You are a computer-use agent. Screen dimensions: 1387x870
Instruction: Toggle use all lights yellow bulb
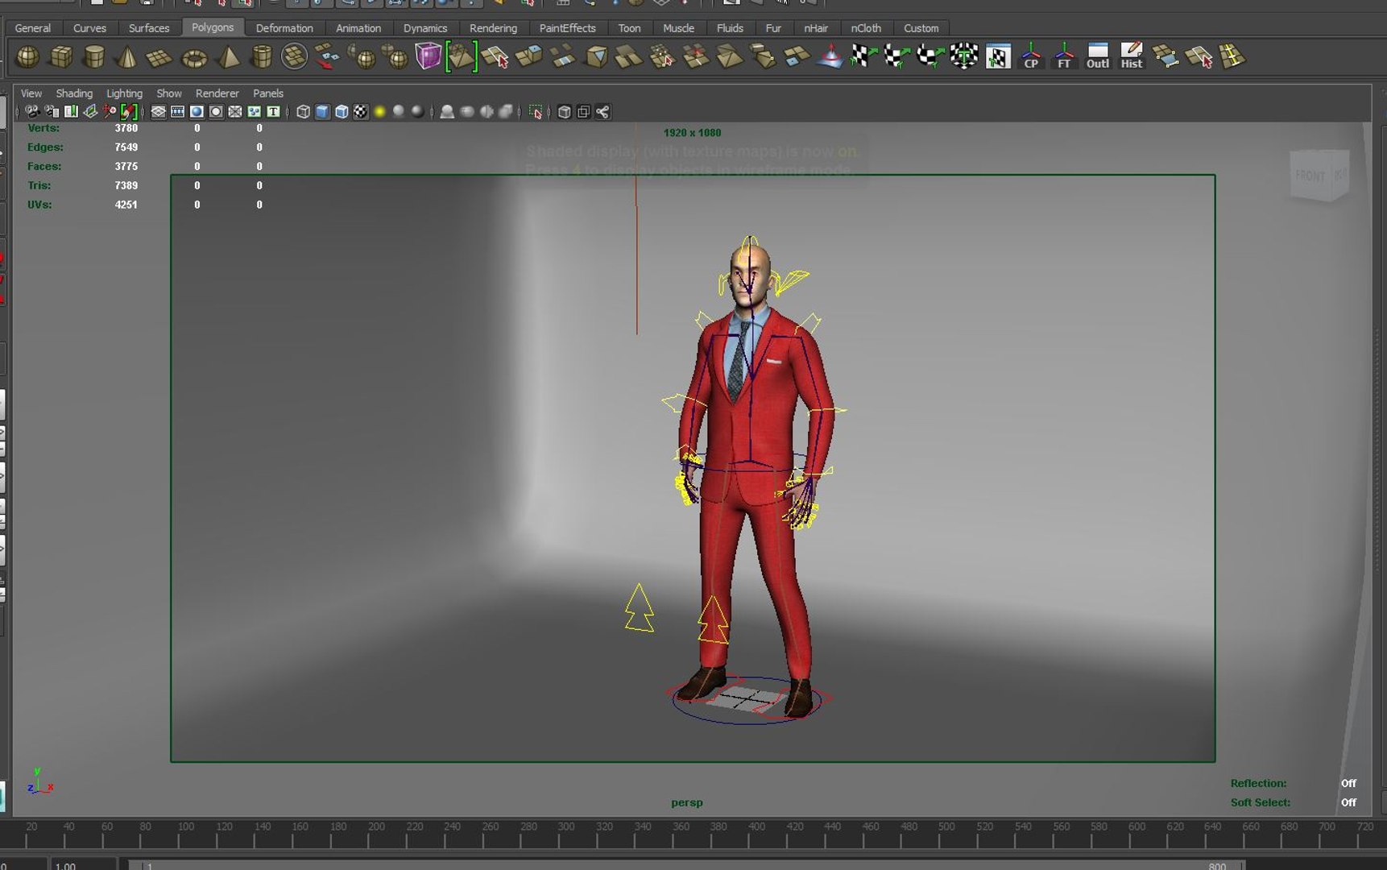[380, 112]
